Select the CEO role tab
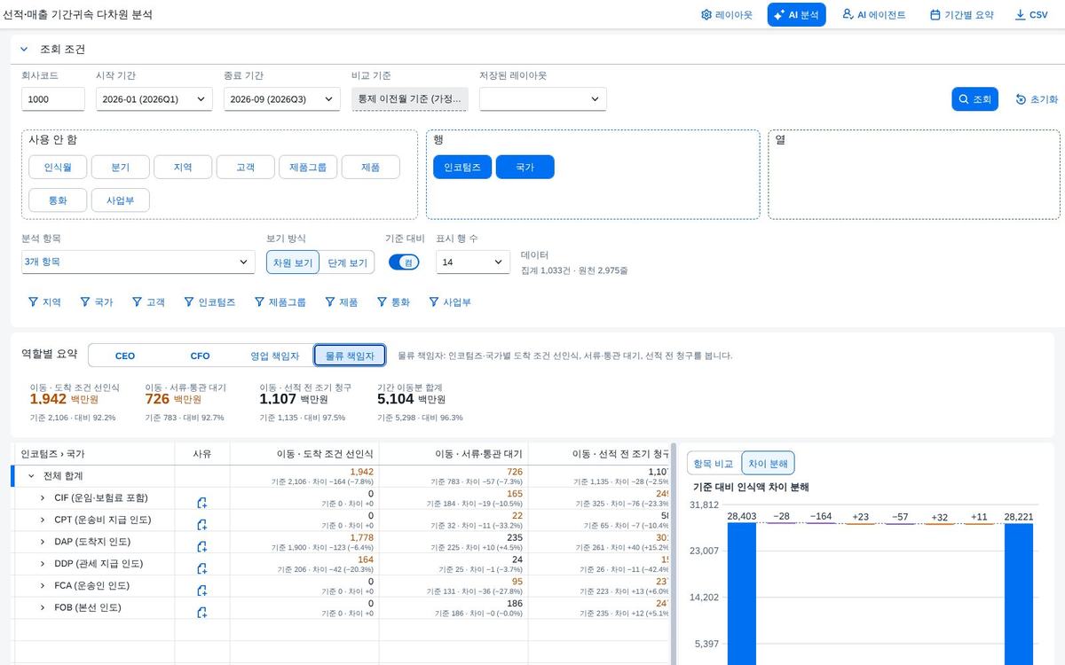The width and height of the screenshot is (1065, 665). (x=125, y=356)
